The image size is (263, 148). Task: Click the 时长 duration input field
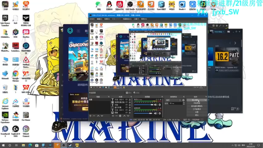coord(176,103)
